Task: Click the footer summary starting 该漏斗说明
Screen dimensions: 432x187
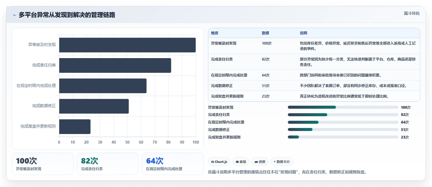Action: tap(287, 172)
